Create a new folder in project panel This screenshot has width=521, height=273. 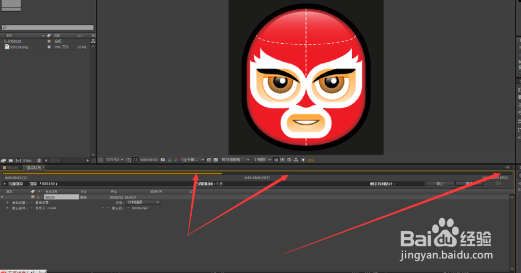[10, 160]
